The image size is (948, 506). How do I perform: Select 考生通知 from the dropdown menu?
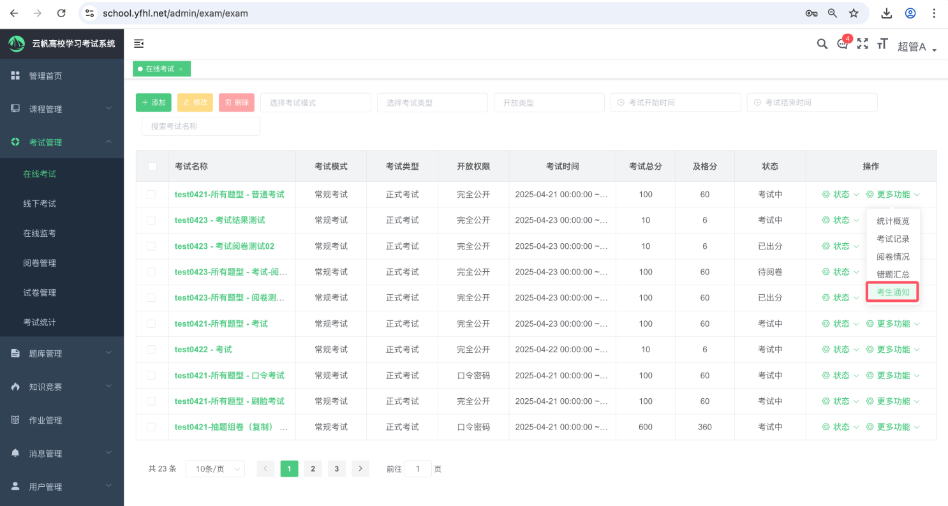click(x=893, y=292)
